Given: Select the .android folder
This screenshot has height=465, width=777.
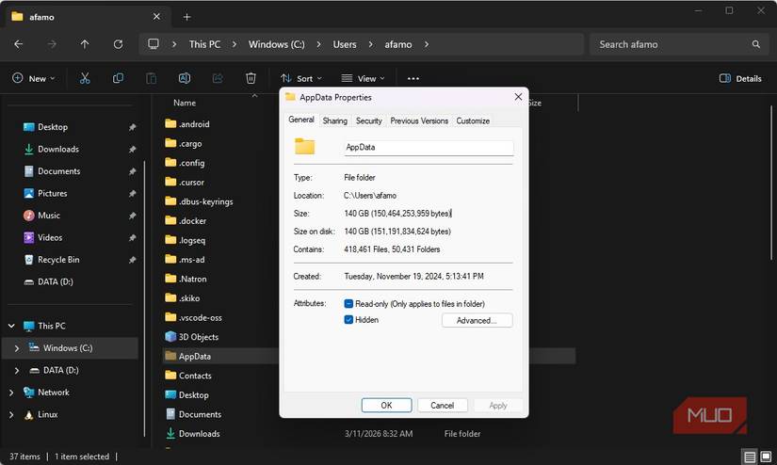Looking at the screenshot, I should coord(187,124).
